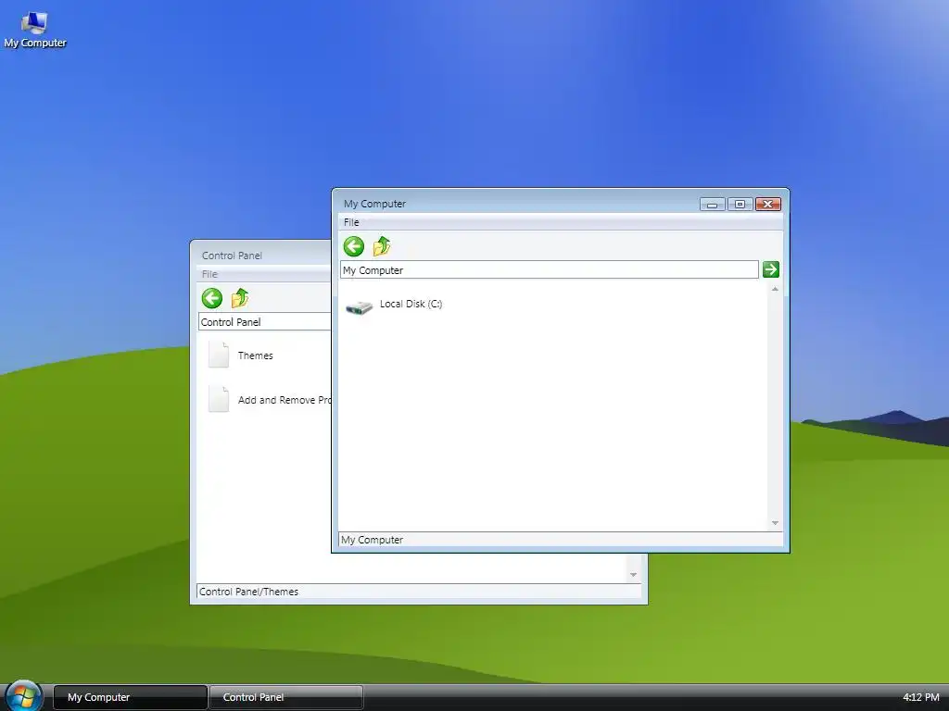Open My Computer desktop icon

[x=34, y=31]
